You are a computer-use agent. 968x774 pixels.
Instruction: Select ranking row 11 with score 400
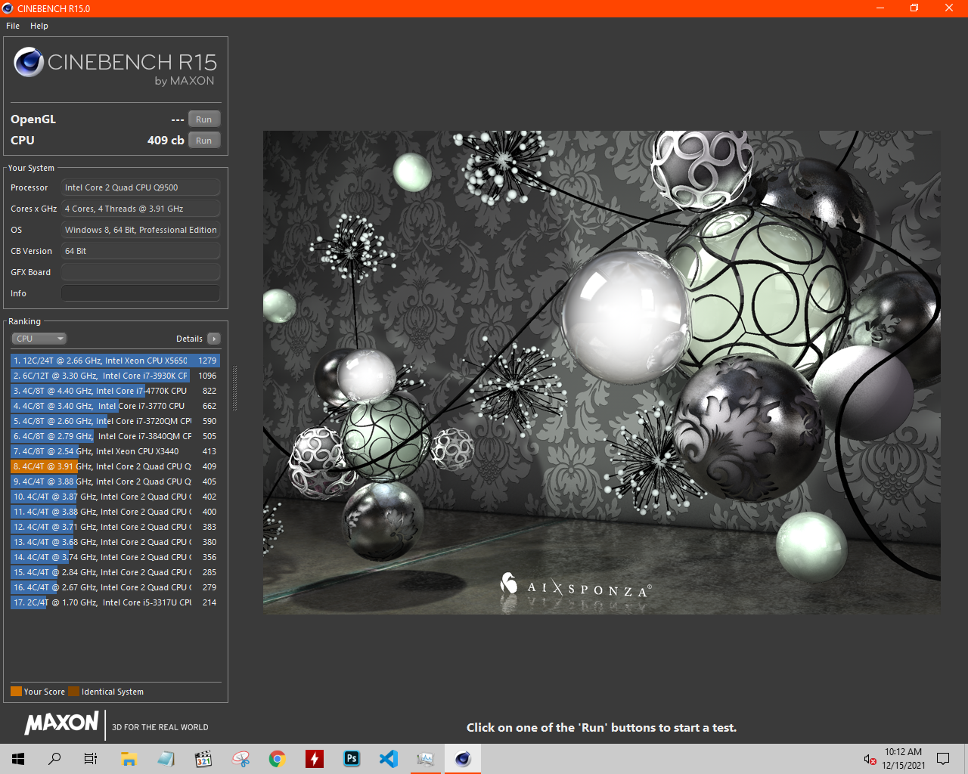[115, 512]
